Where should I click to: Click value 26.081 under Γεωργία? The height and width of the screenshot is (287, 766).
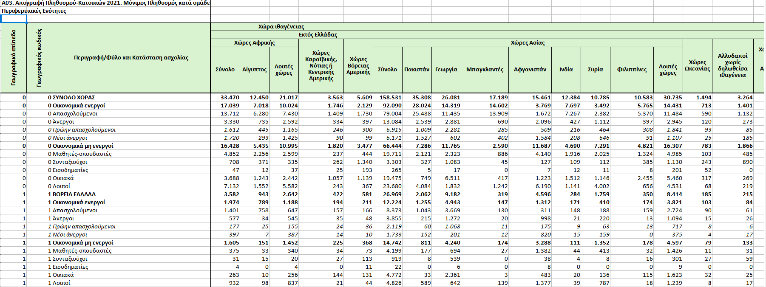(451, 98)
